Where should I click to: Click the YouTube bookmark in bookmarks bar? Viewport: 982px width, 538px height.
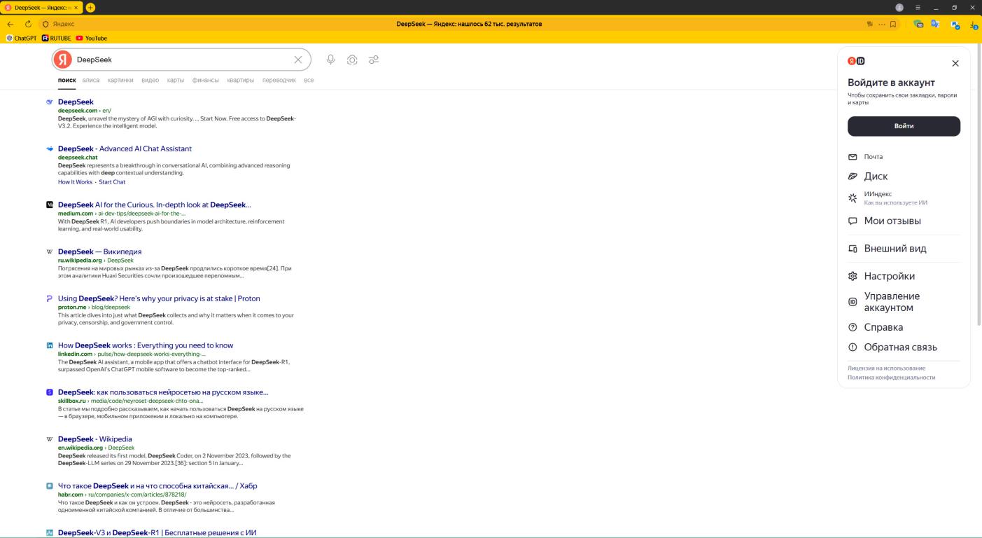(91, 39)
